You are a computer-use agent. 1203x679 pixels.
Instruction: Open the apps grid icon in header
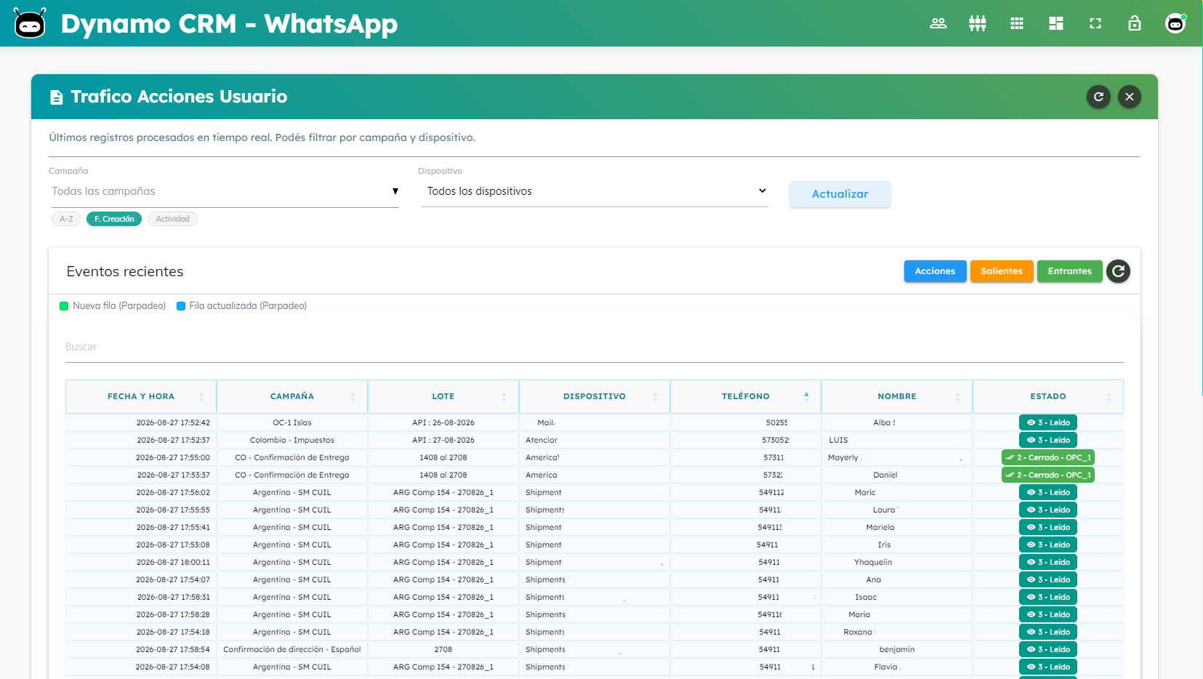(1017, 23)
